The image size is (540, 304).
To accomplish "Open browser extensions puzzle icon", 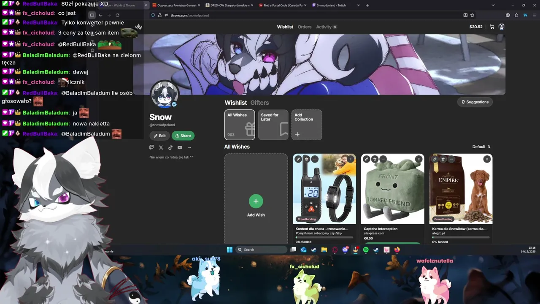I will point(516,15).
